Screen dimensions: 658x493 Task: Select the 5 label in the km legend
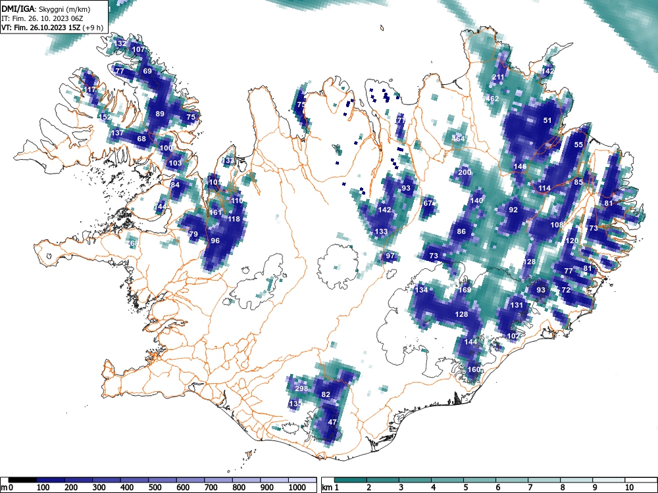pyautogui.click(x=466, y=487)
